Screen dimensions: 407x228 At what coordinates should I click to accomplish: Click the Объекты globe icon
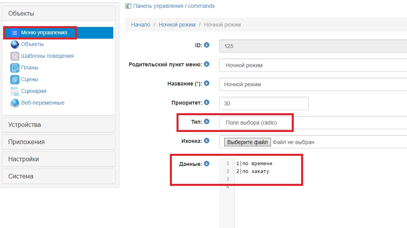(x=15, y=45)
